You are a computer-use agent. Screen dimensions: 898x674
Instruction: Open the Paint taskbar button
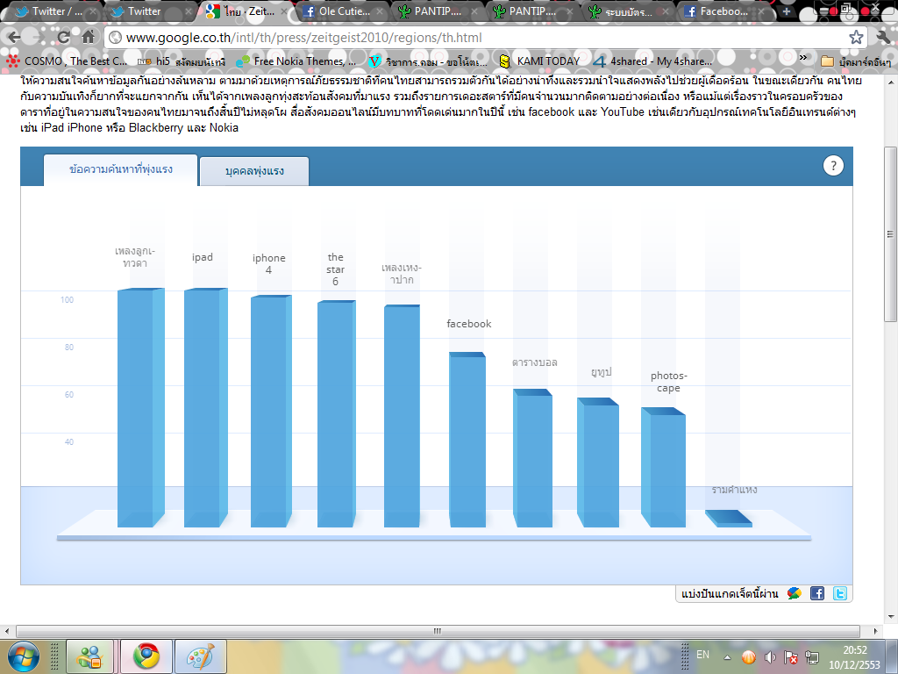(x=201, y=656)
